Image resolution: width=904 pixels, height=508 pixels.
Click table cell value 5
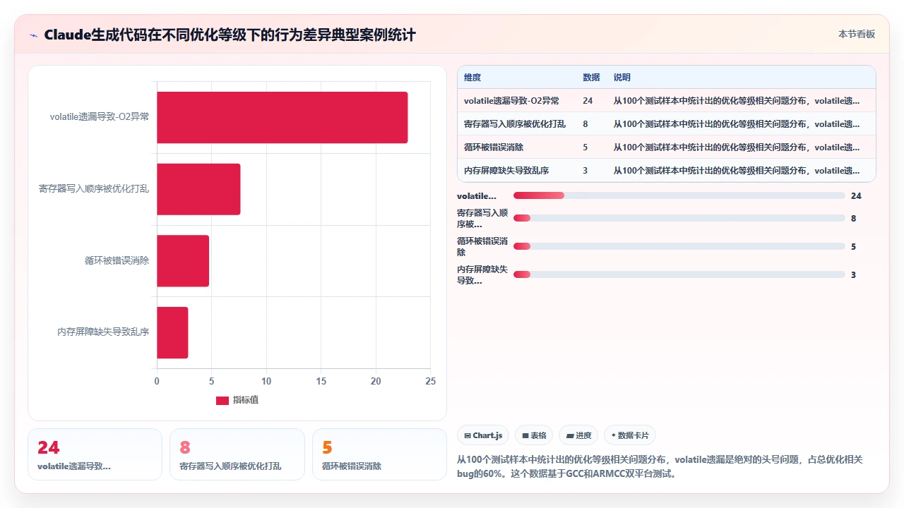pos(585,147)
